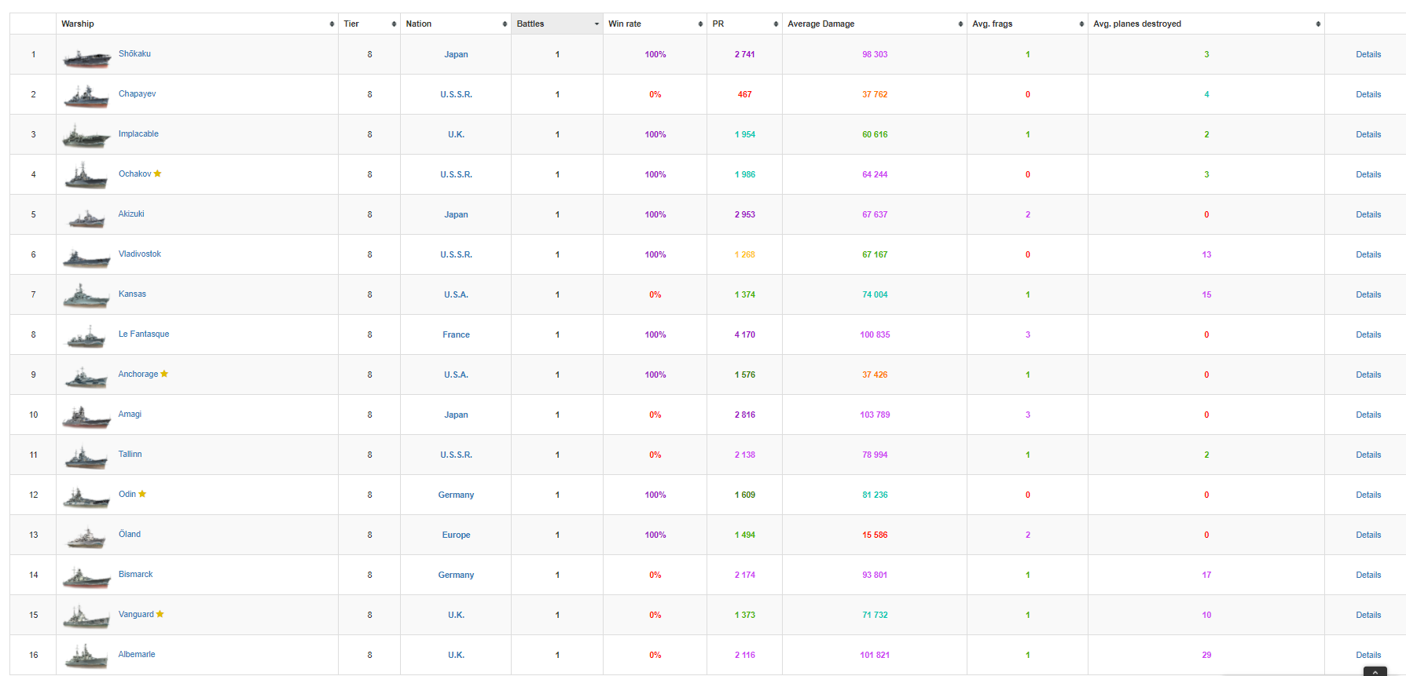Click the gold star next to Anchorage
The width and height of the screenshot is (1406, 676).
coord(164,374)
